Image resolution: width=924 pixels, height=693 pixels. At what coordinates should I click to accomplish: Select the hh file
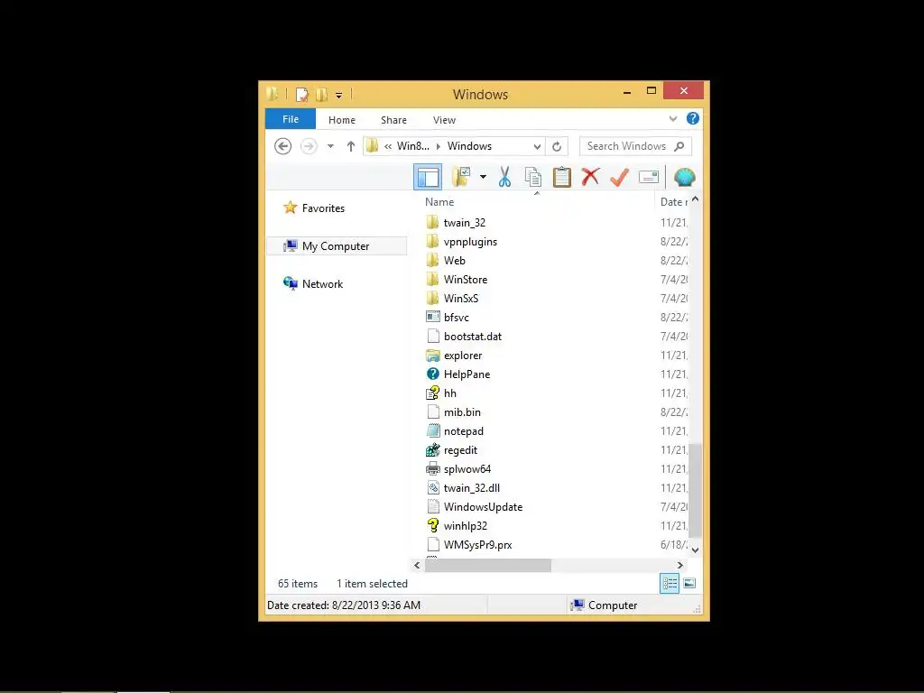click(449, 393)
